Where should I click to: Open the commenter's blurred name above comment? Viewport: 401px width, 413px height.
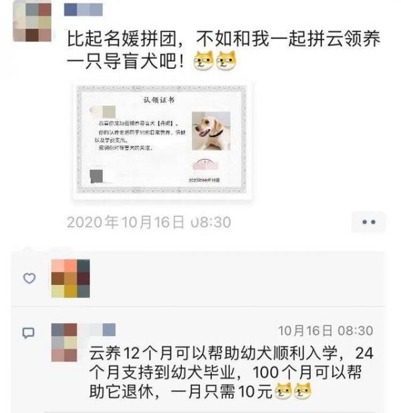click(x=97, y=329)
